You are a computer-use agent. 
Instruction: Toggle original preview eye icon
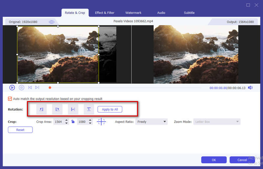pos(52,22)
